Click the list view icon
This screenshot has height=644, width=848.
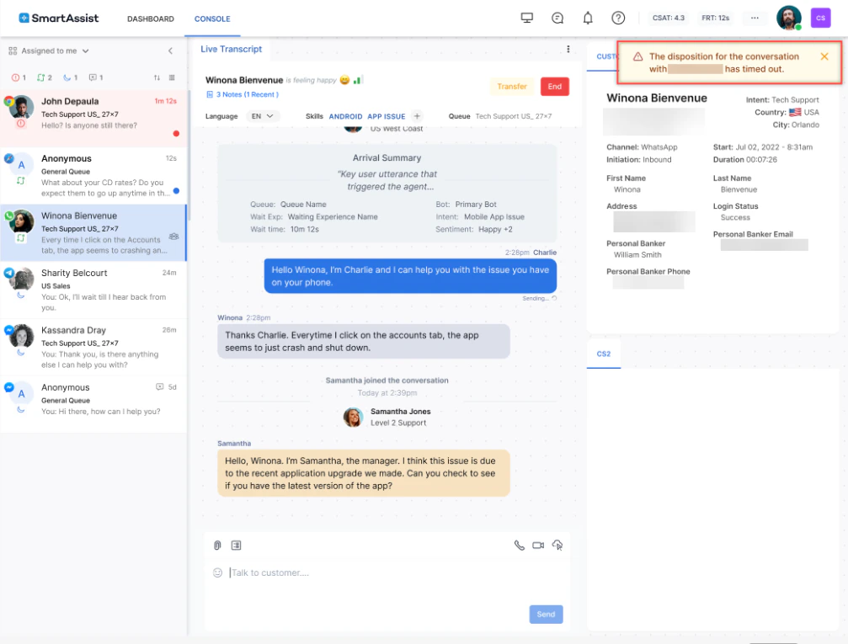172,77
